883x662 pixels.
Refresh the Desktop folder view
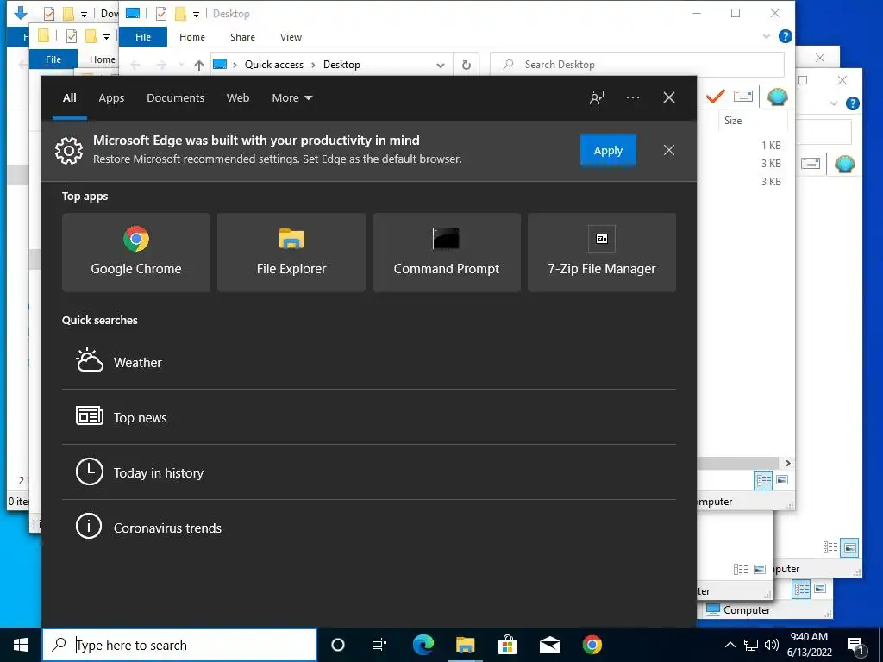coord(467,65)
